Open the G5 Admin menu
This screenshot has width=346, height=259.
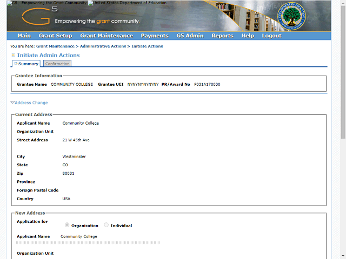(190, 36)
